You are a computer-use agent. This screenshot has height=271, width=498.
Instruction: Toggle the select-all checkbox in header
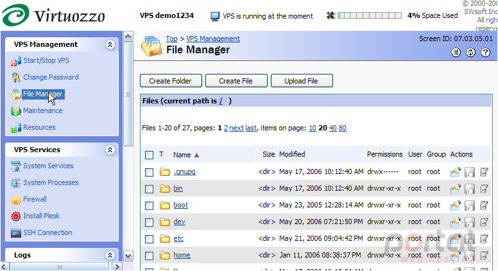click(x=149, y=155)
